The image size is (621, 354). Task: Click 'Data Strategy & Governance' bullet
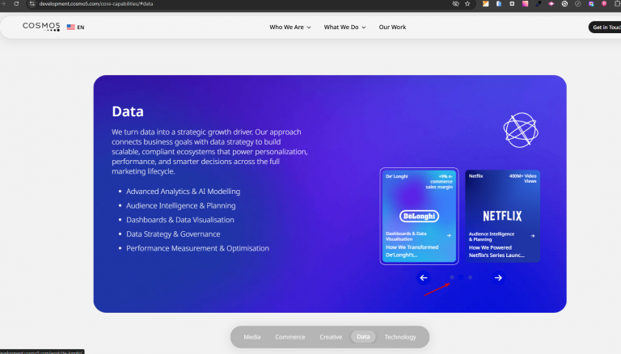tap(173, 234)
